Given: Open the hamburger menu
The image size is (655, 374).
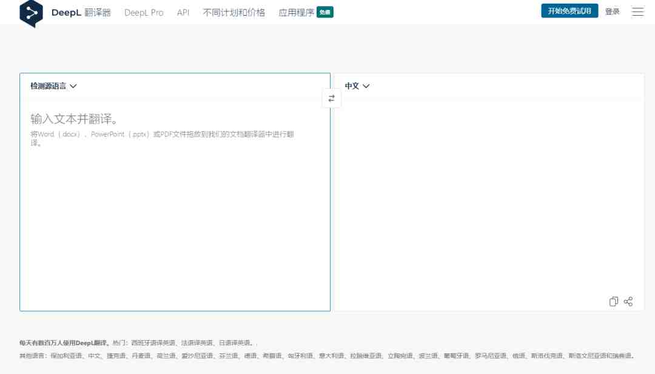Looking at the screenshot, I should [x=637, y=11].
